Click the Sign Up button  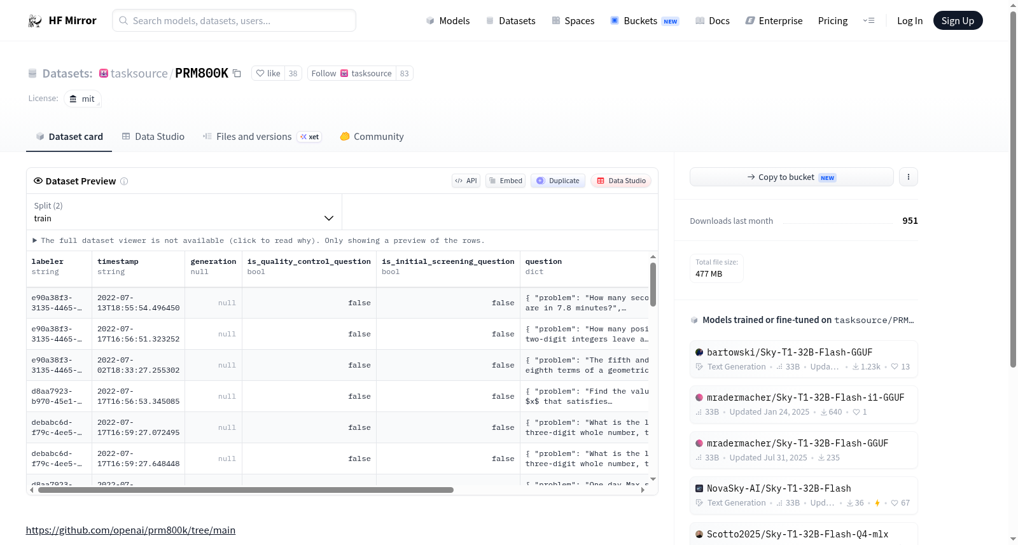958,20
